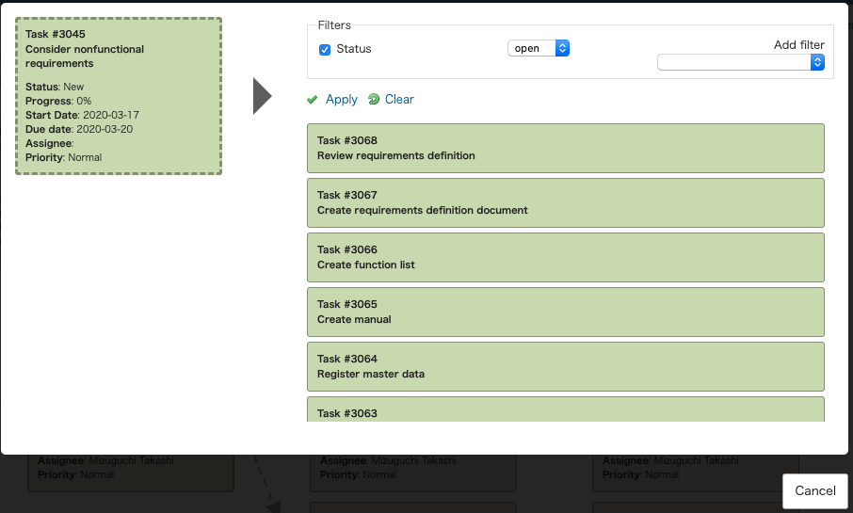Click the Clear link
This screenshot has width=853, height=513.
tap(399, 99)
